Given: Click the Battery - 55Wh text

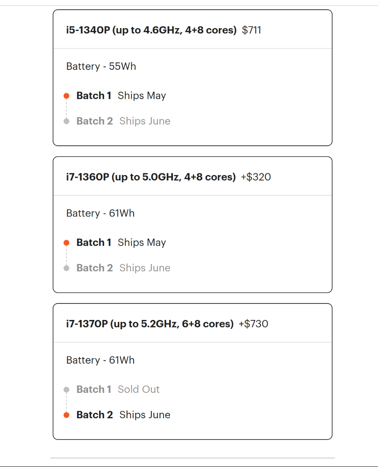Looking at the screenshot, I should point(101,67).
